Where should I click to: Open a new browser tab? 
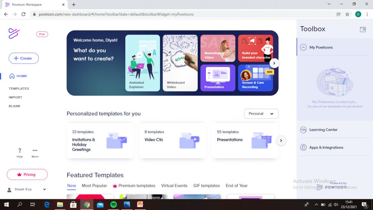(74, 4)
